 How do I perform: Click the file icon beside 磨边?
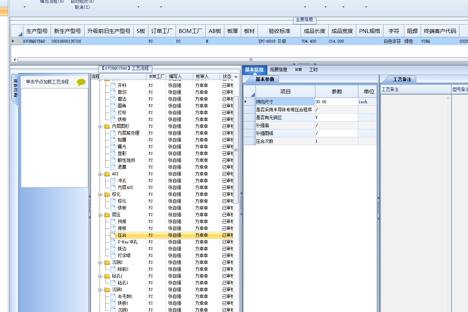click(113, 99)
